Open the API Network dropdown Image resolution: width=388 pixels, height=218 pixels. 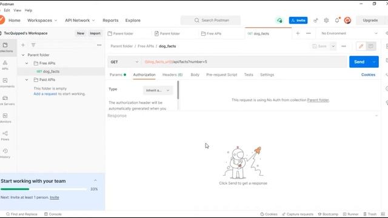tap(79, 20)
